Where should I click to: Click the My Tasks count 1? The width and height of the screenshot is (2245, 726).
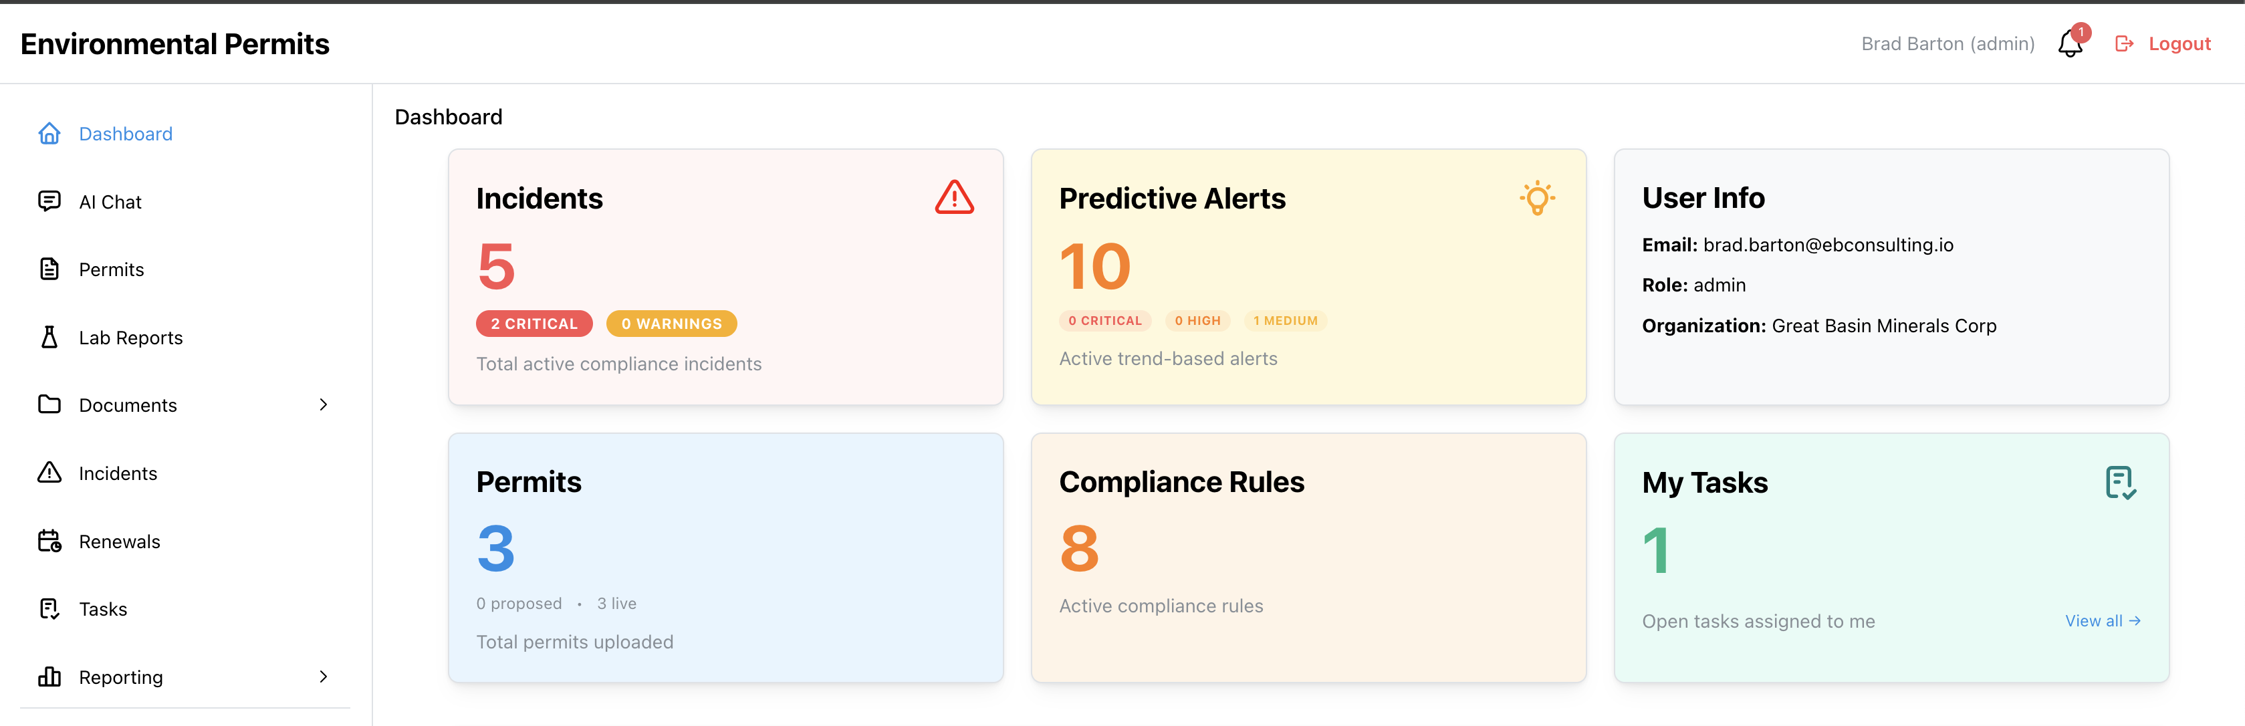coord(1656,550)
